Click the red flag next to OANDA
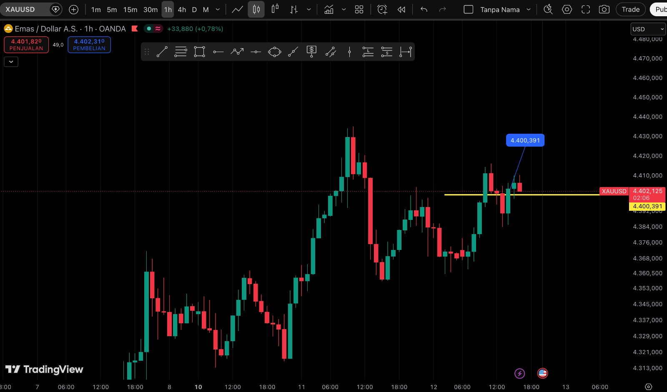This screenshot has width=667, height=392. tap(135, 29)
